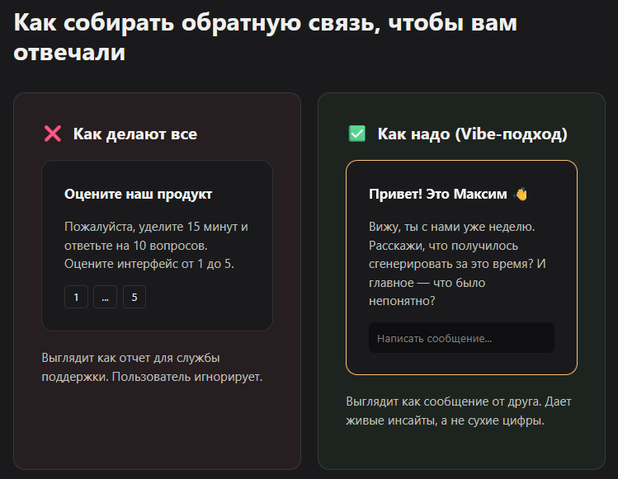Screen dimensions: 618x479
Task: Click caption "Выглядит как сообщение от друга"
Action: (444, 402)
